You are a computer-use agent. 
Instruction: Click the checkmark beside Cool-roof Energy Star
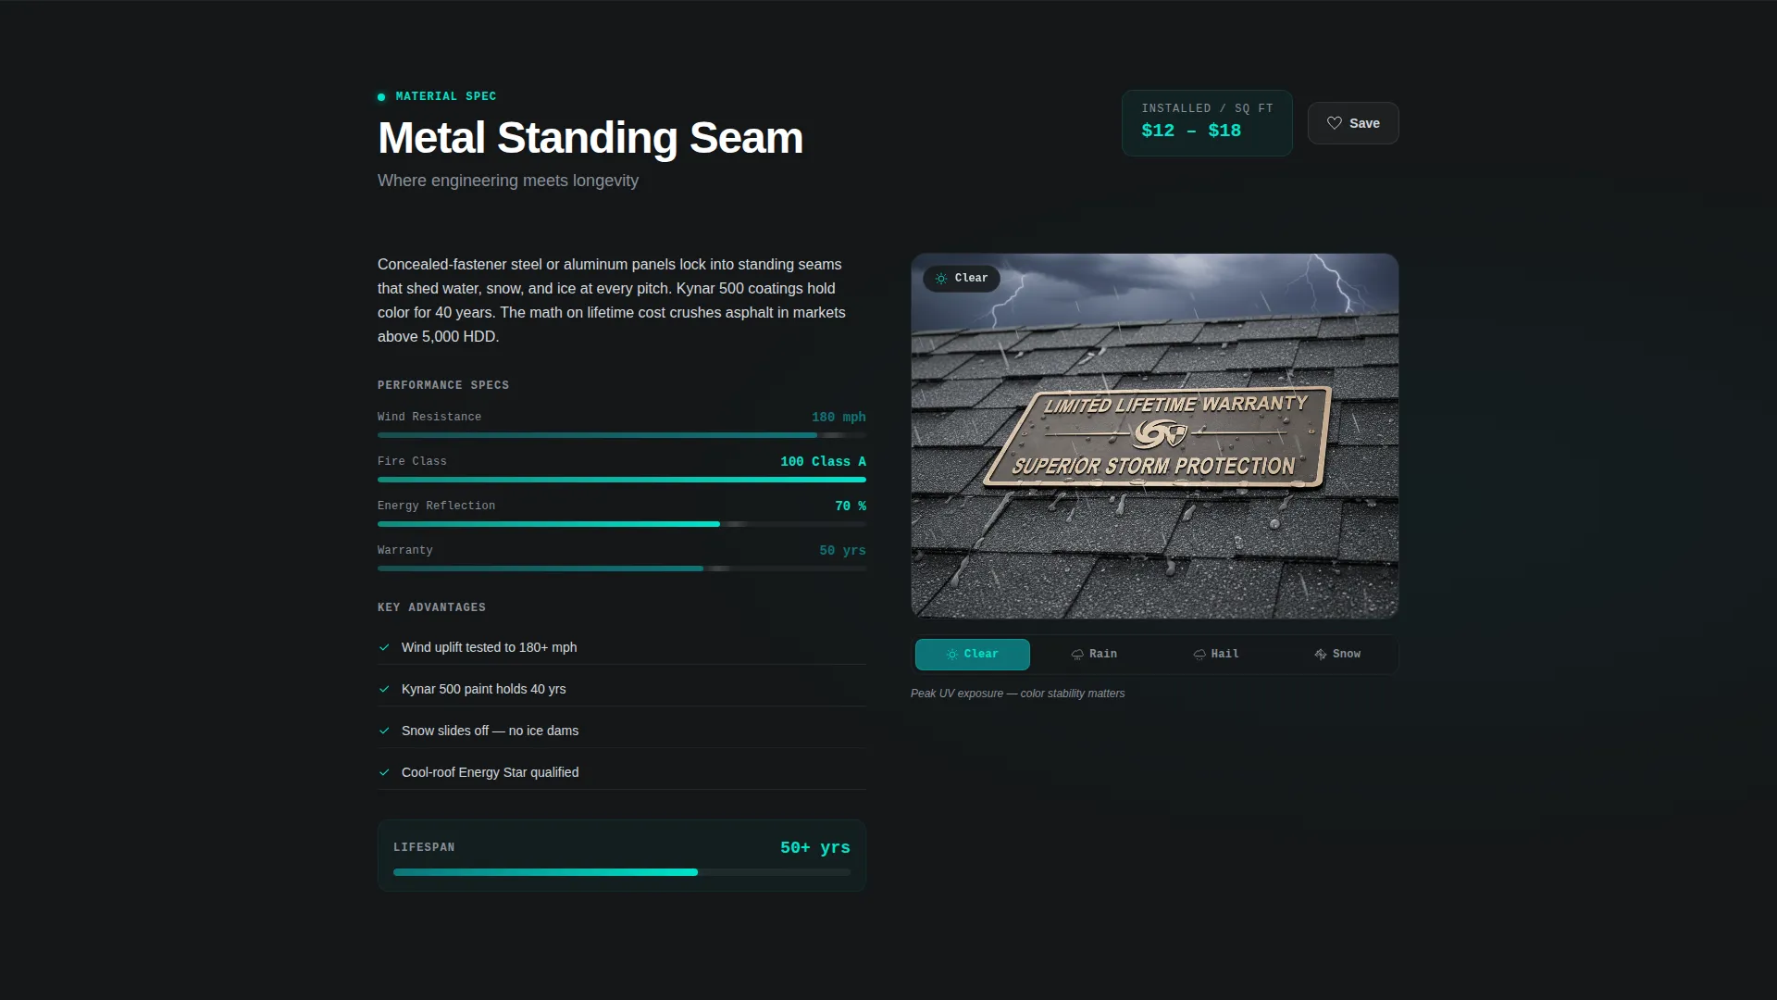pos(384,772)
